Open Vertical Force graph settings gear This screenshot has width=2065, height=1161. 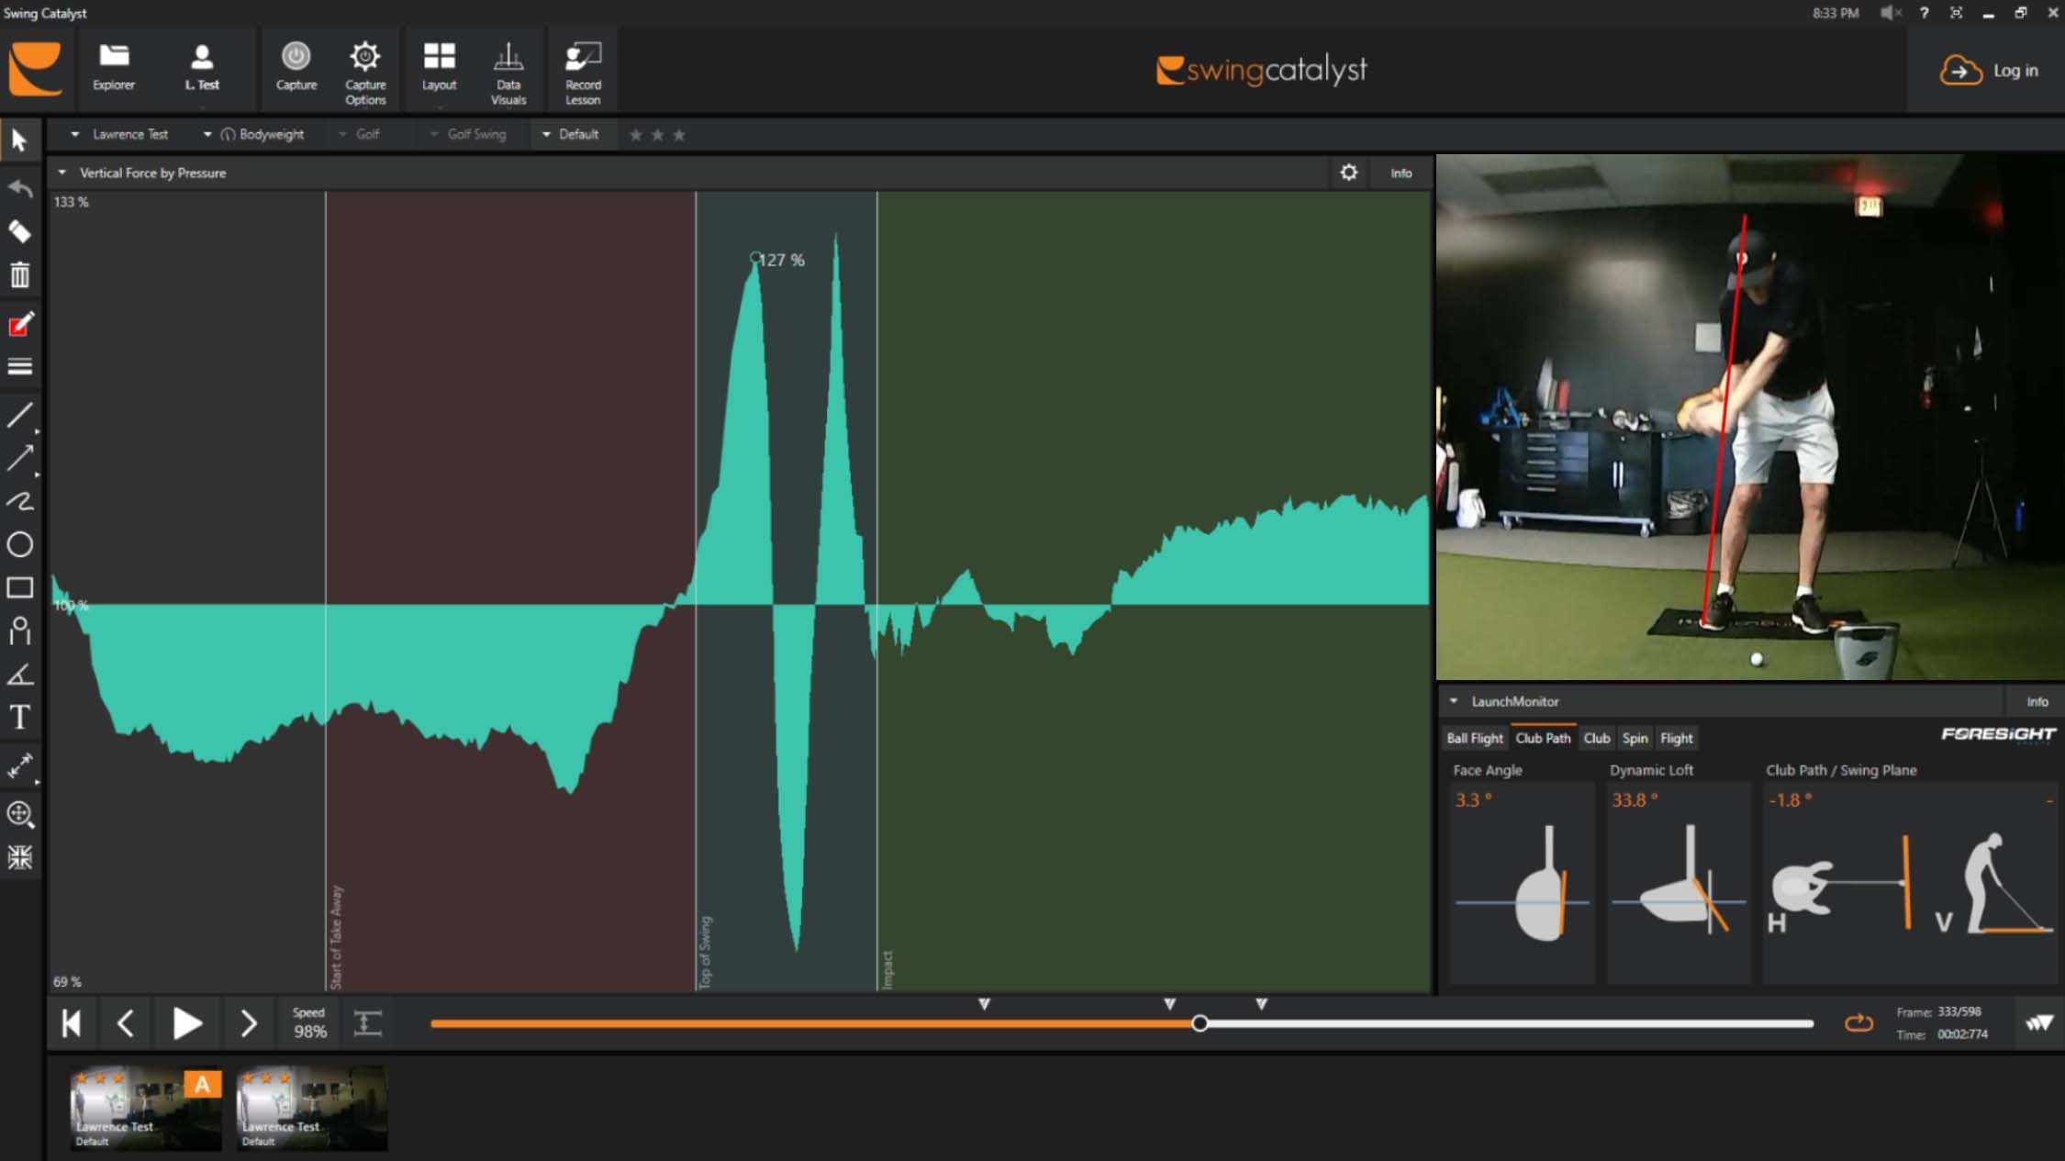(x=1348, y=173)
